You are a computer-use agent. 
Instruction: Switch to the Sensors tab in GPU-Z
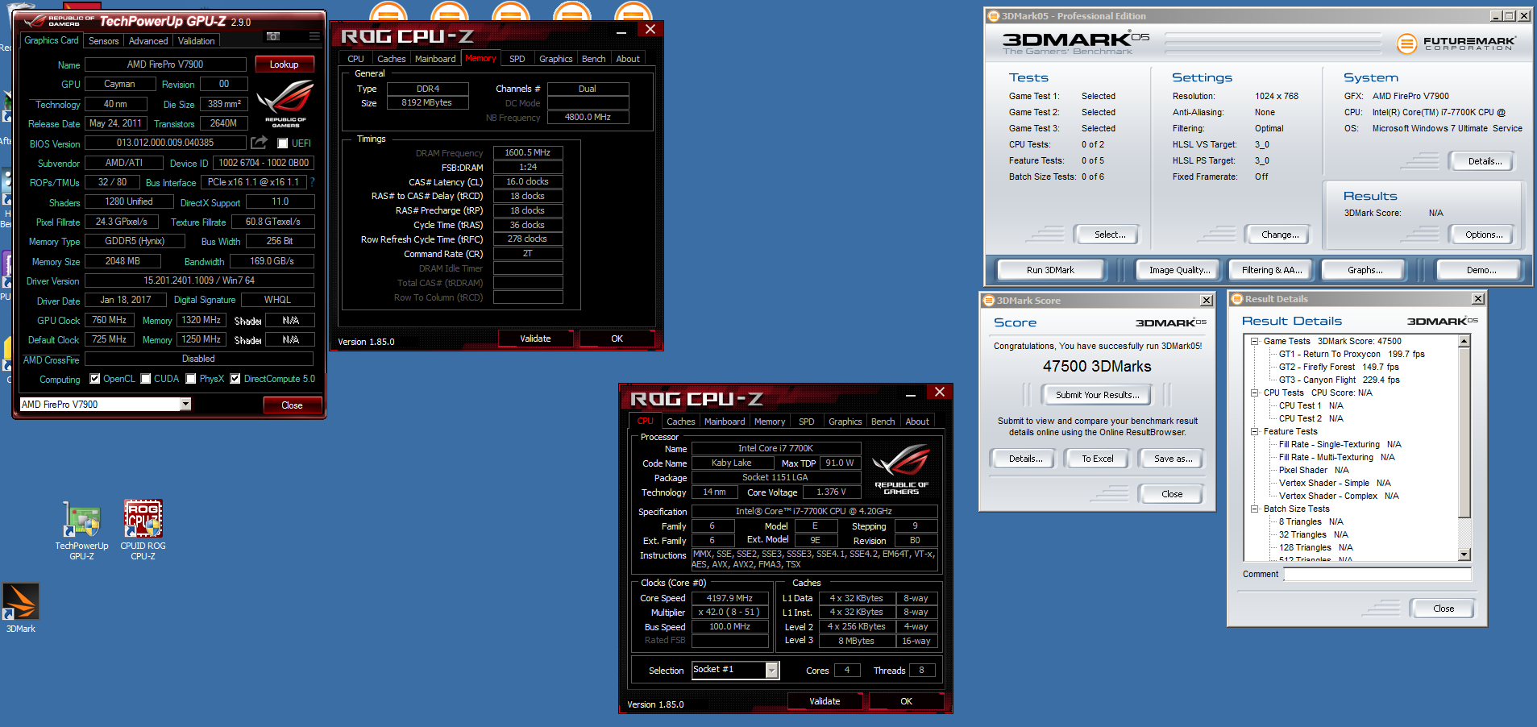(x=104, y=41)
